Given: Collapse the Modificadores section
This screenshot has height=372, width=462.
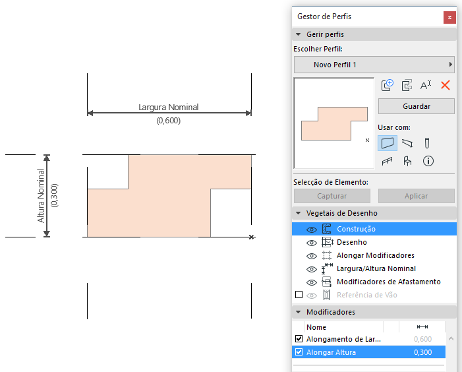Looking at the screenshot, I should pyautogui.click(x=298, y=312).
